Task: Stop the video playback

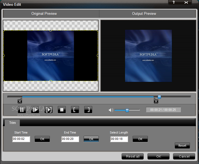Action: [62, 110]
